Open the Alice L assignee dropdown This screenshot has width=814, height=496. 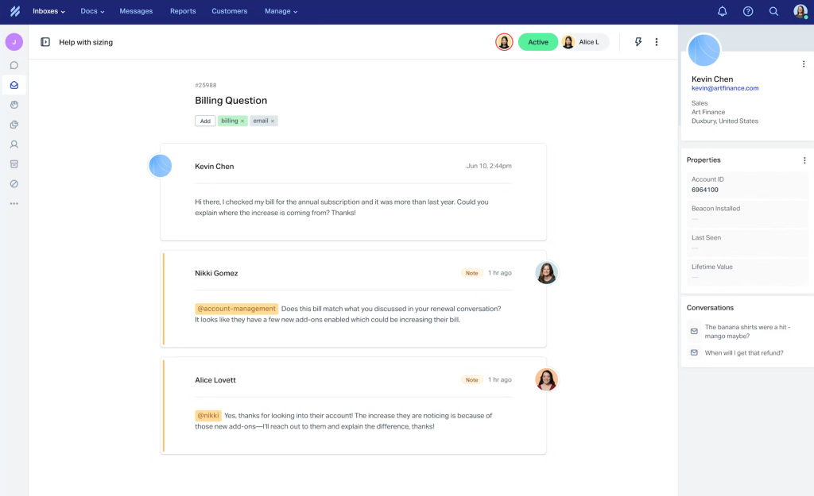tap(583, 42)
